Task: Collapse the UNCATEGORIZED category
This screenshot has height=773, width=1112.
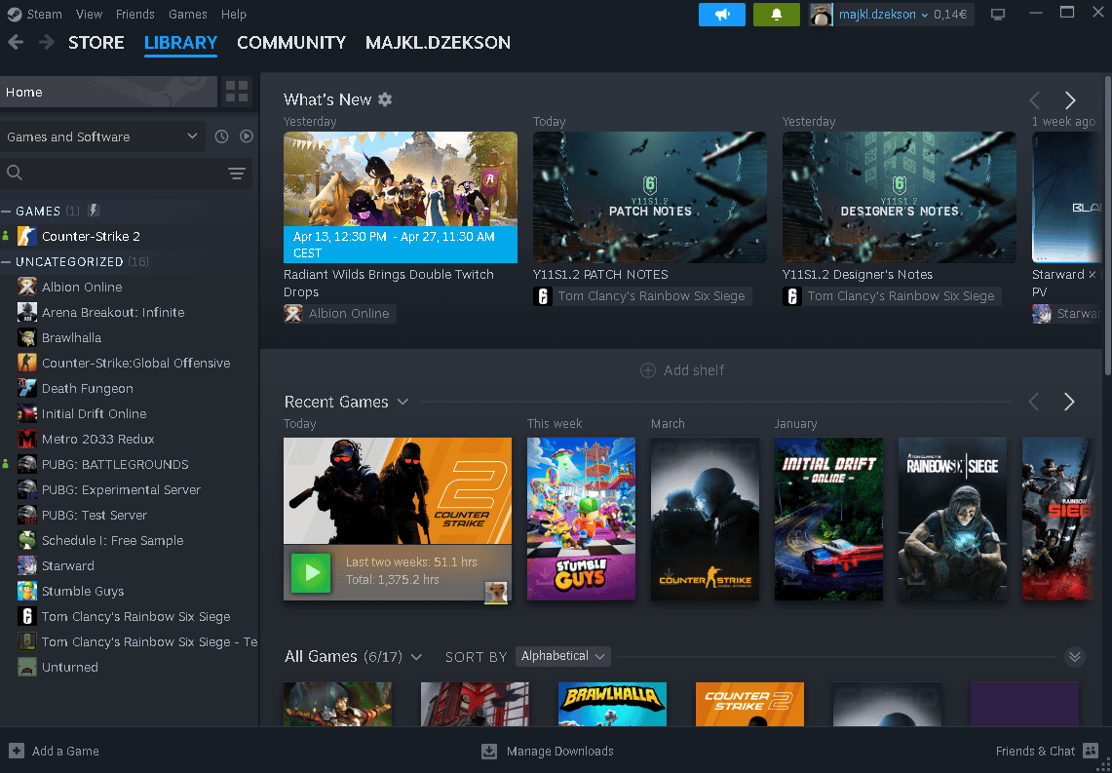Action: 7,261
